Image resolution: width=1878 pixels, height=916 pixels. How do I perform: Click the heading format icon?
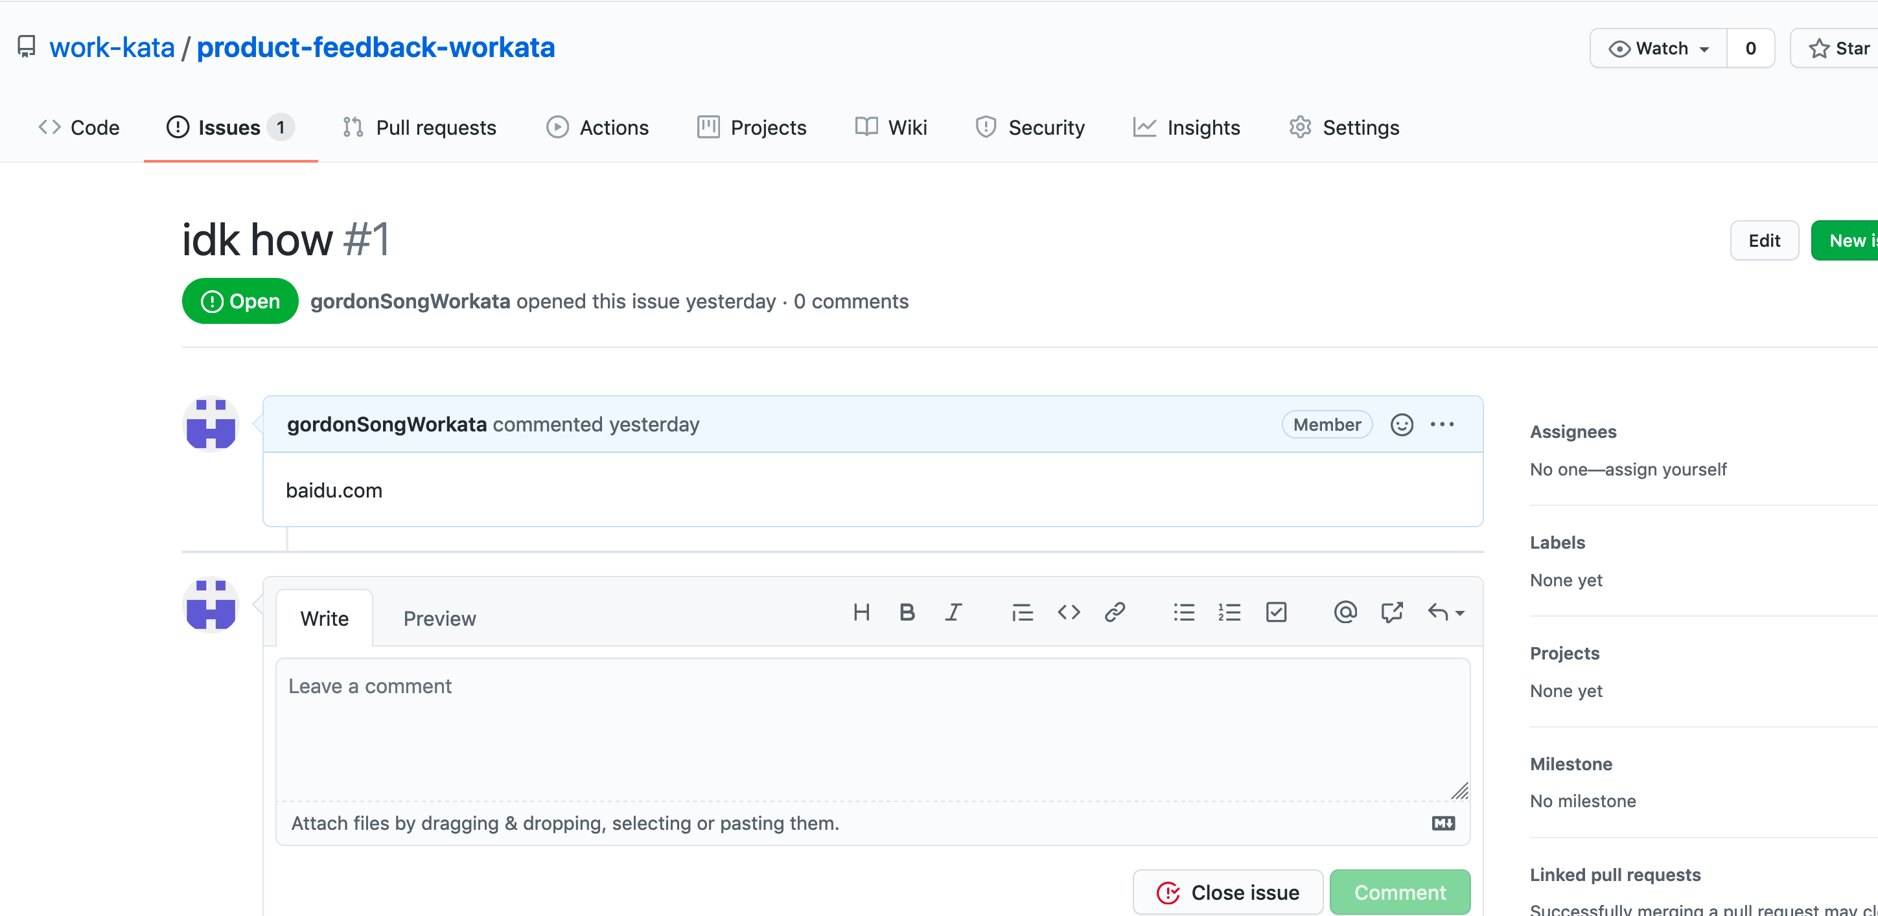(861, 612)
